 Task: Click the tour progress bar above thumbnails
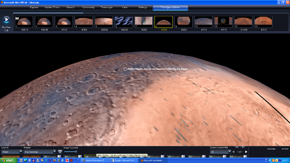click(x=48, y=13)
